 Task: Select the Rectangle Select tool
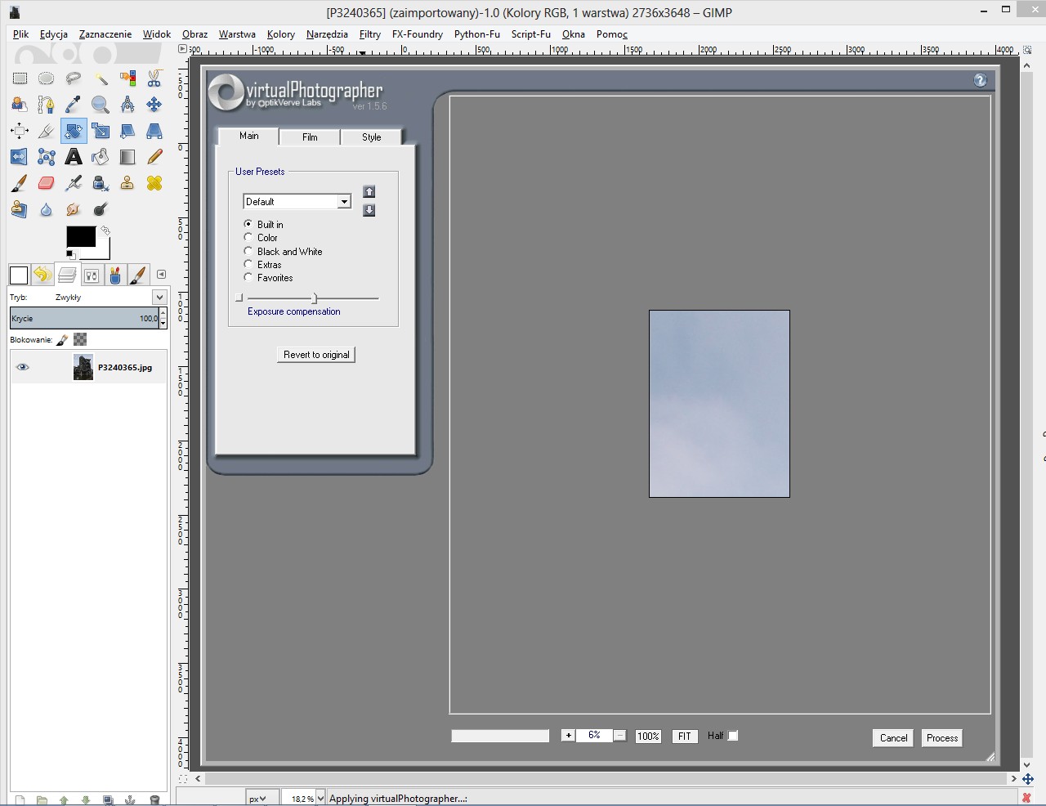pyautogui.click(x=20, y=78)
